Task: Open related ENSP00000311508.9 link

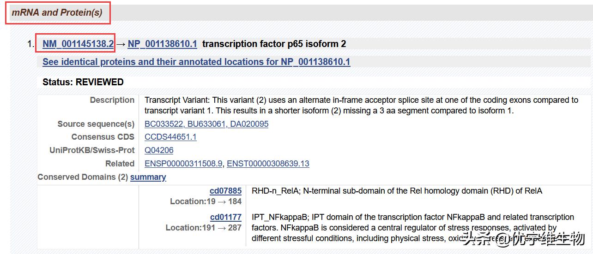Action: tap(183, 164)
